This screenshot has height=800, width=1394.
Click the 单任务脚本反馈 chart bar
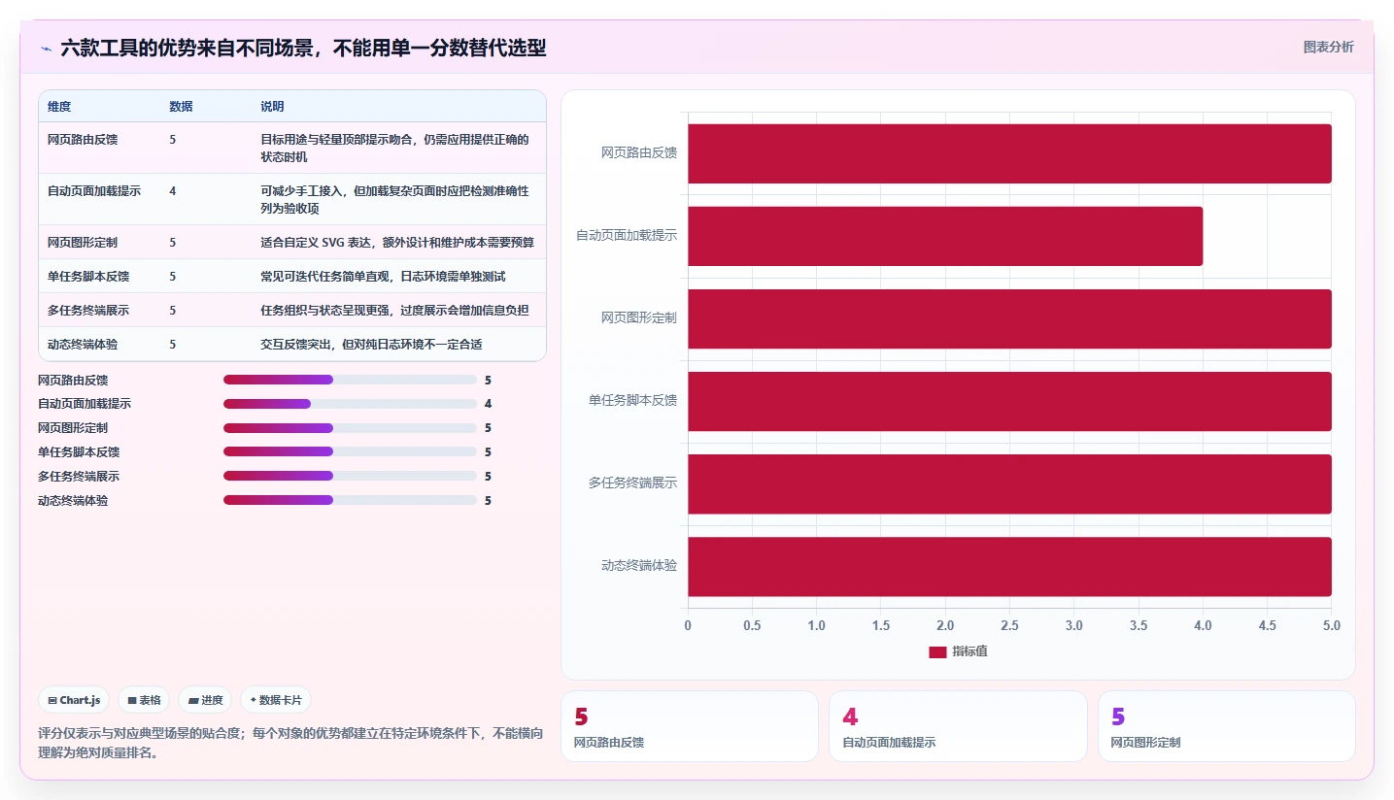[1009, 401]
